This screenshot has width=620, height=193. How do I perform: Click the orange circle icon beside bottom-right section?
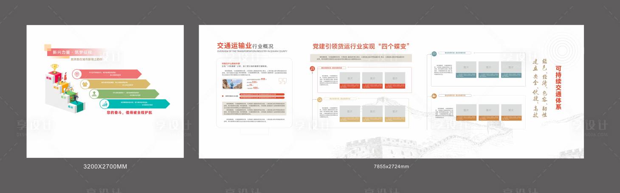click(434, 96)
